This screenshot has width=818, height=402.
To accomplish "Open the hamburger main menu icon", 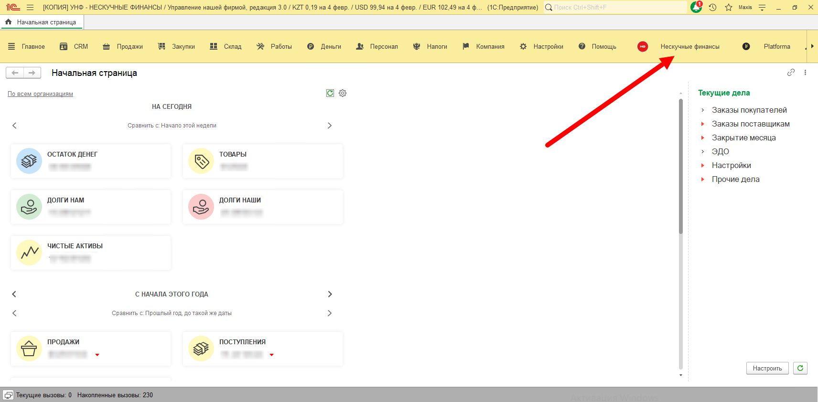I will click(x=30, y=8).
